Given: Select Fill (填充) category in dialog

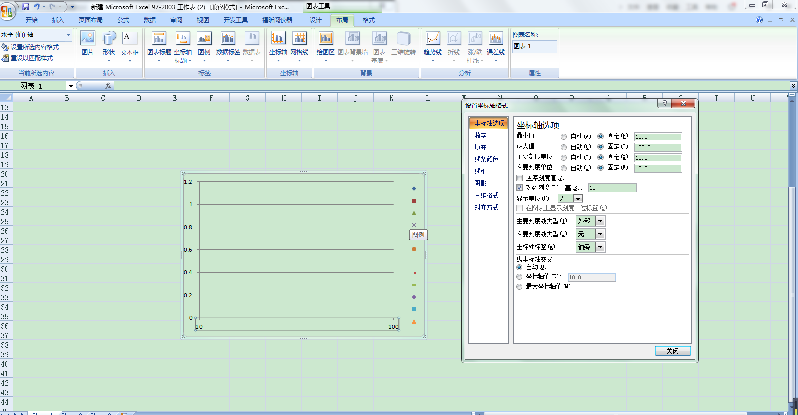Looking at the screenshot, I should tap(480, 148).
